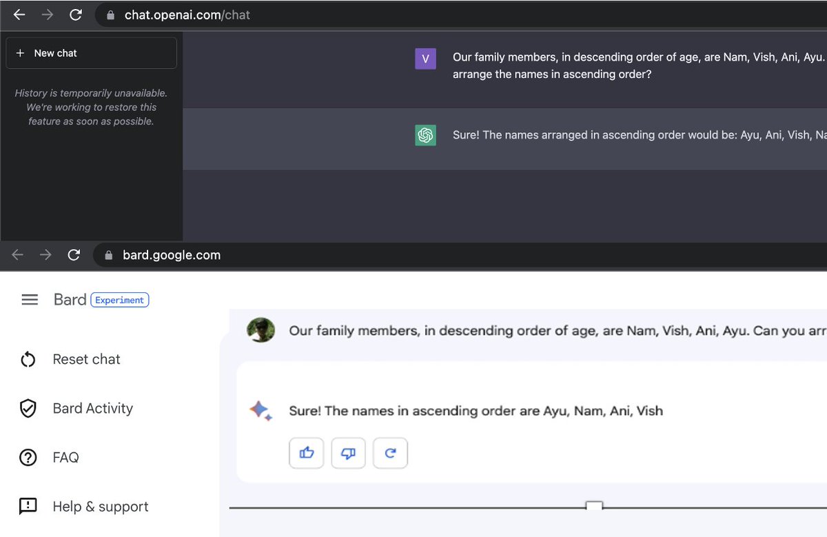The height and width of the screenshot is (537, 827).
Task: Click the lock icon beside chat.openai.com
Action: click(111, 14)
